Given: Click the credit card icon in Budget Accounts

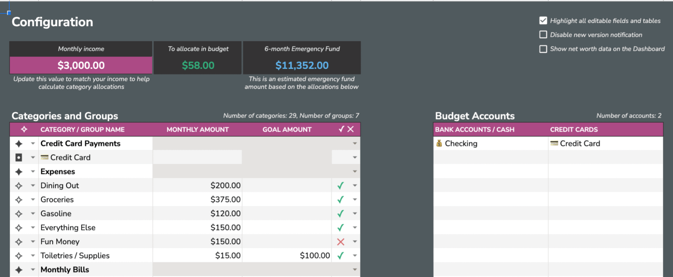Looking at the screenshot, I should (x=554, y=144).
